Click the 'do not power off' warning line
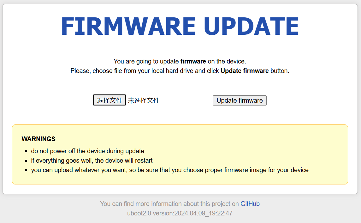The height and width of the screenshot is (223, 361). click(88, 151)
